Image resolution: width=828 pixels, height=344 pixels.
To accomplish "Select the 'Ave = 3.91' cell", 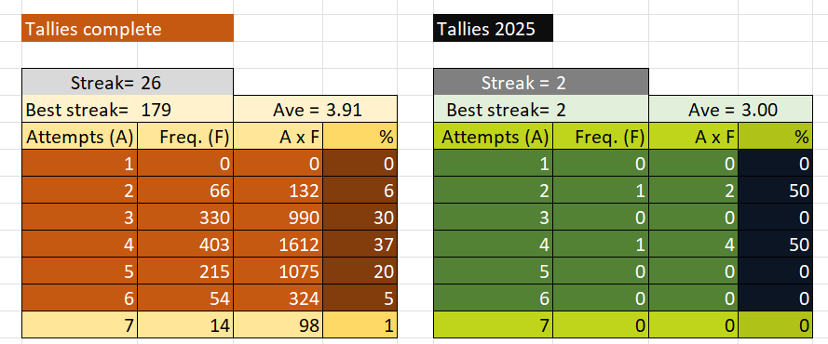I will pos(315,110).
